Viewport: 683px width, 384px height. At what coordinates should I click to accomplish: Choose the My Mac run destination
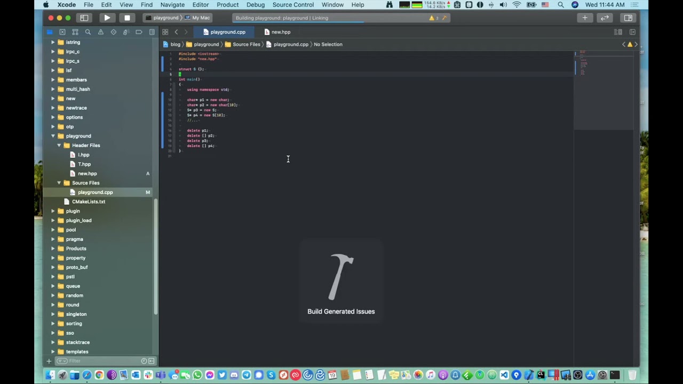197,18
